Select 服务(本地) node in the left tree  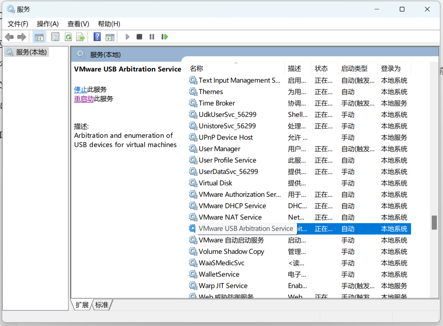tap(27, 52)
